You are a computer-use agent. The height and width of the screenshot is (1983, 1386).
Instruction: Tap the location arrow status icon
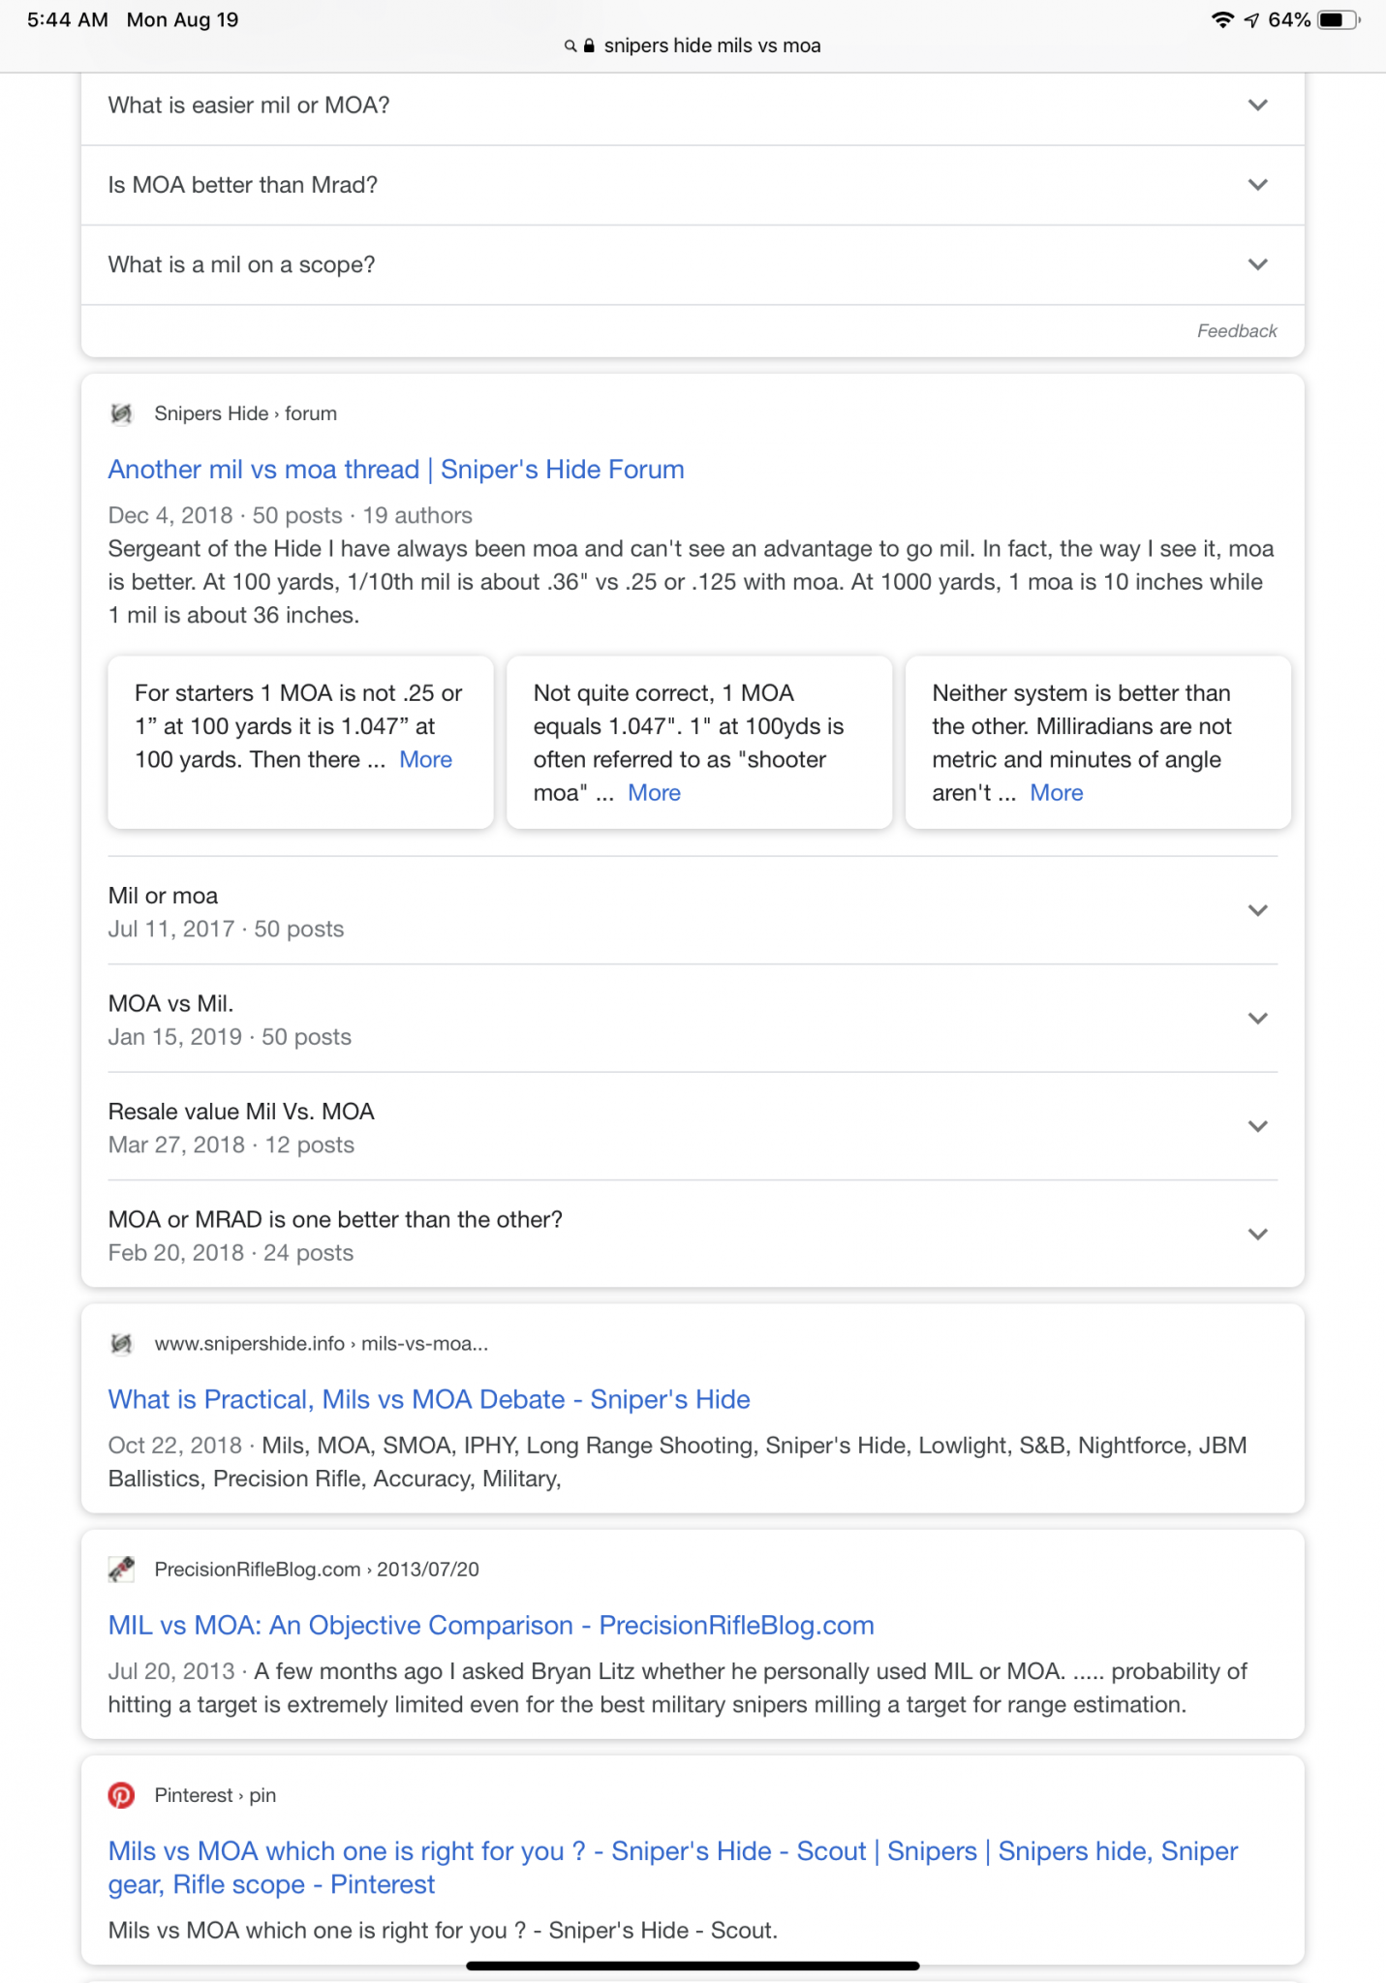click(x=1251, y=20)
